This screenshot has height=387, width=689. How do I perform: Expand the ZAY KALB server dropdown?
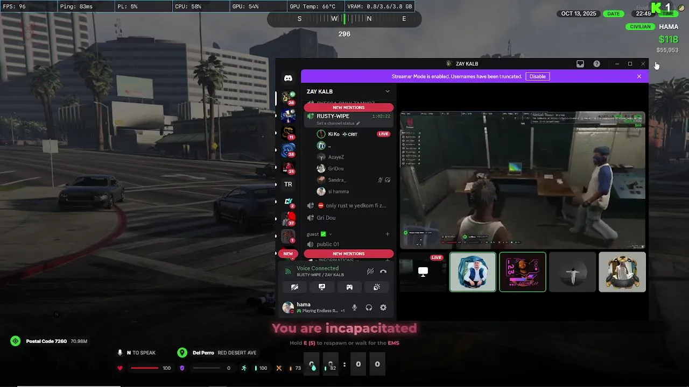pyautogui.click(x=387, y=91)
